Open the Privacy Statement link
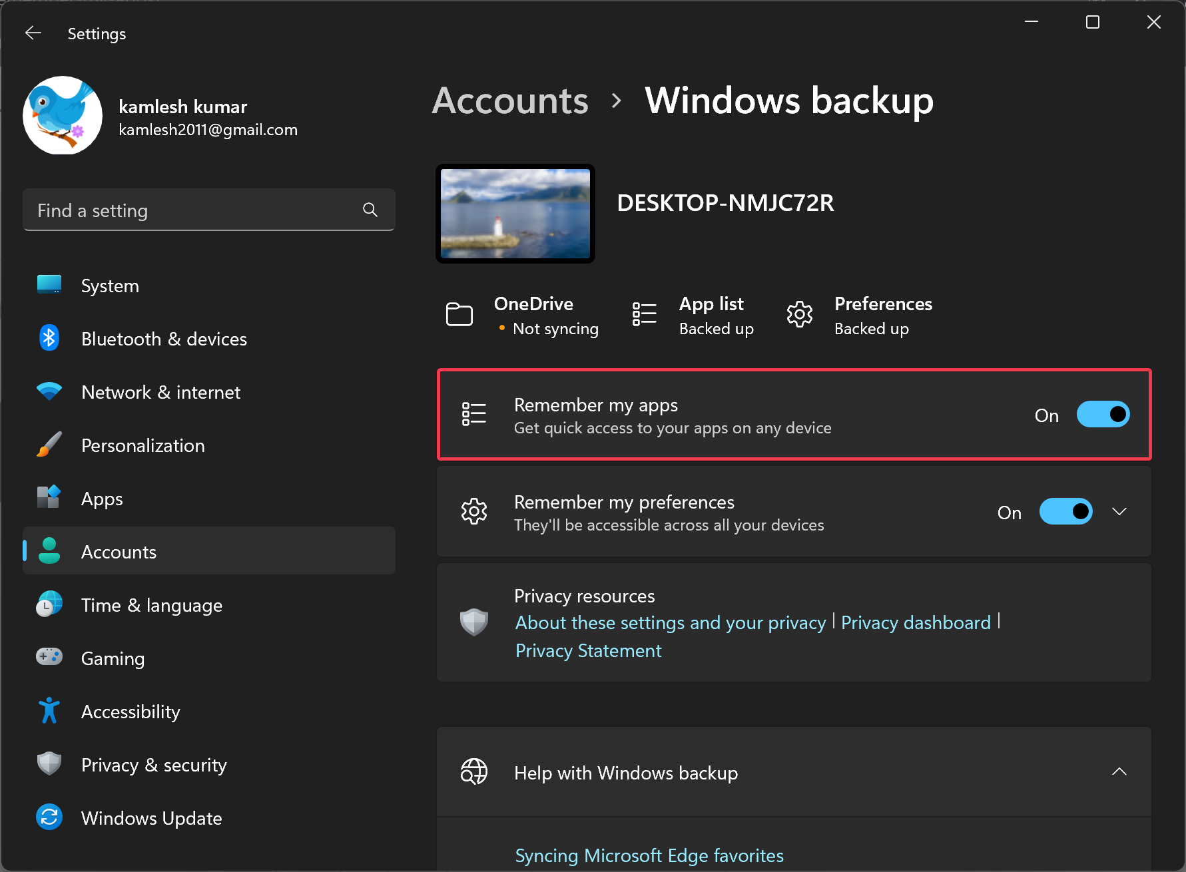 pos(589,650)
